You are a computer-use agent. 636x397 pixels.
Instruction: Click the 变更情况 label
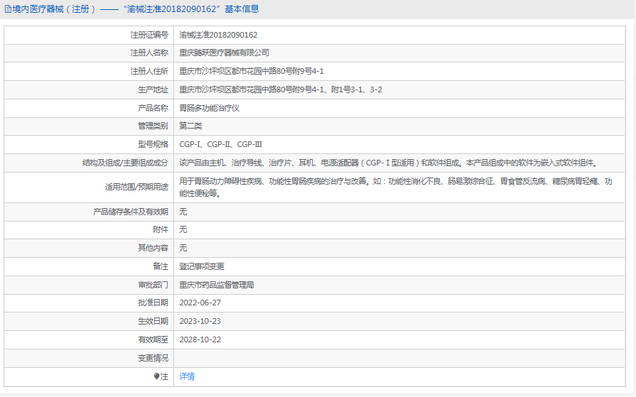(x=153, y=358)
